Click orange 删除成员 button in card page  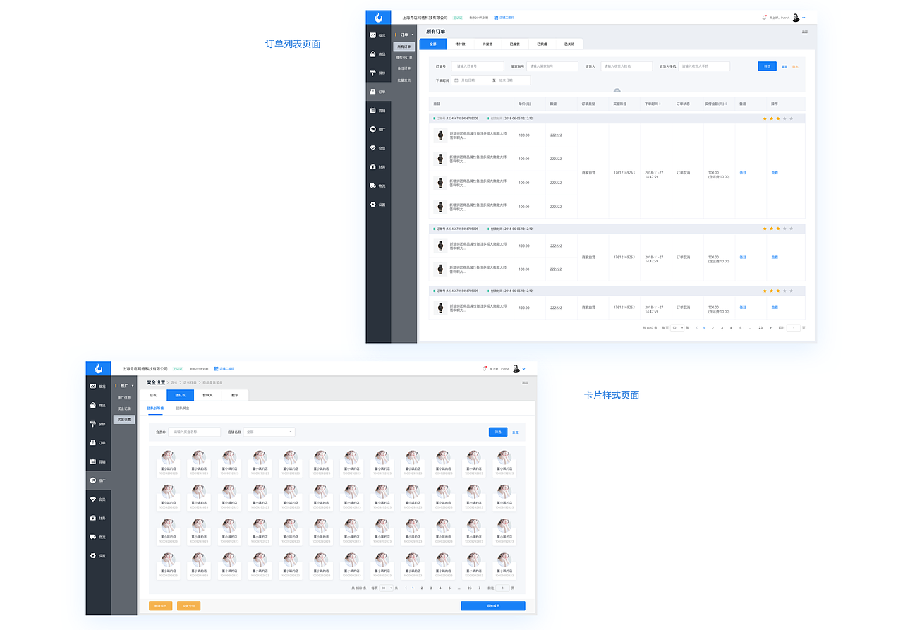160,605
